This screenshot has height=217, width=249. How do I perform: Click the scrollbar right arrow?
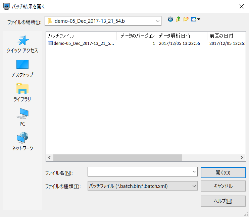[242, 157]
